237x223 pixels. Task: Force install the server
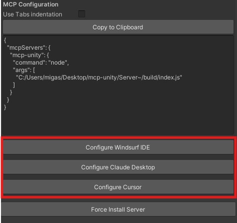coord(118,209)
